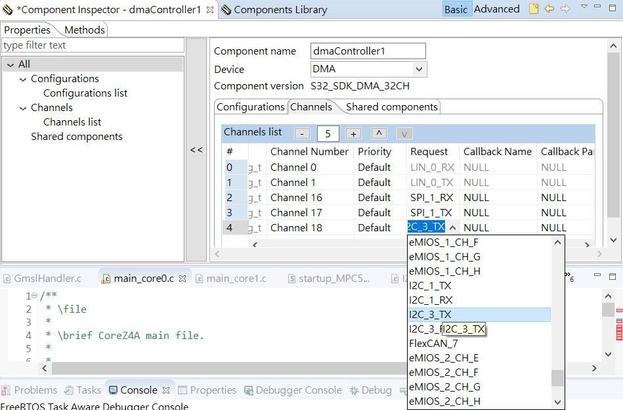Click the Problems view icon

6,390
